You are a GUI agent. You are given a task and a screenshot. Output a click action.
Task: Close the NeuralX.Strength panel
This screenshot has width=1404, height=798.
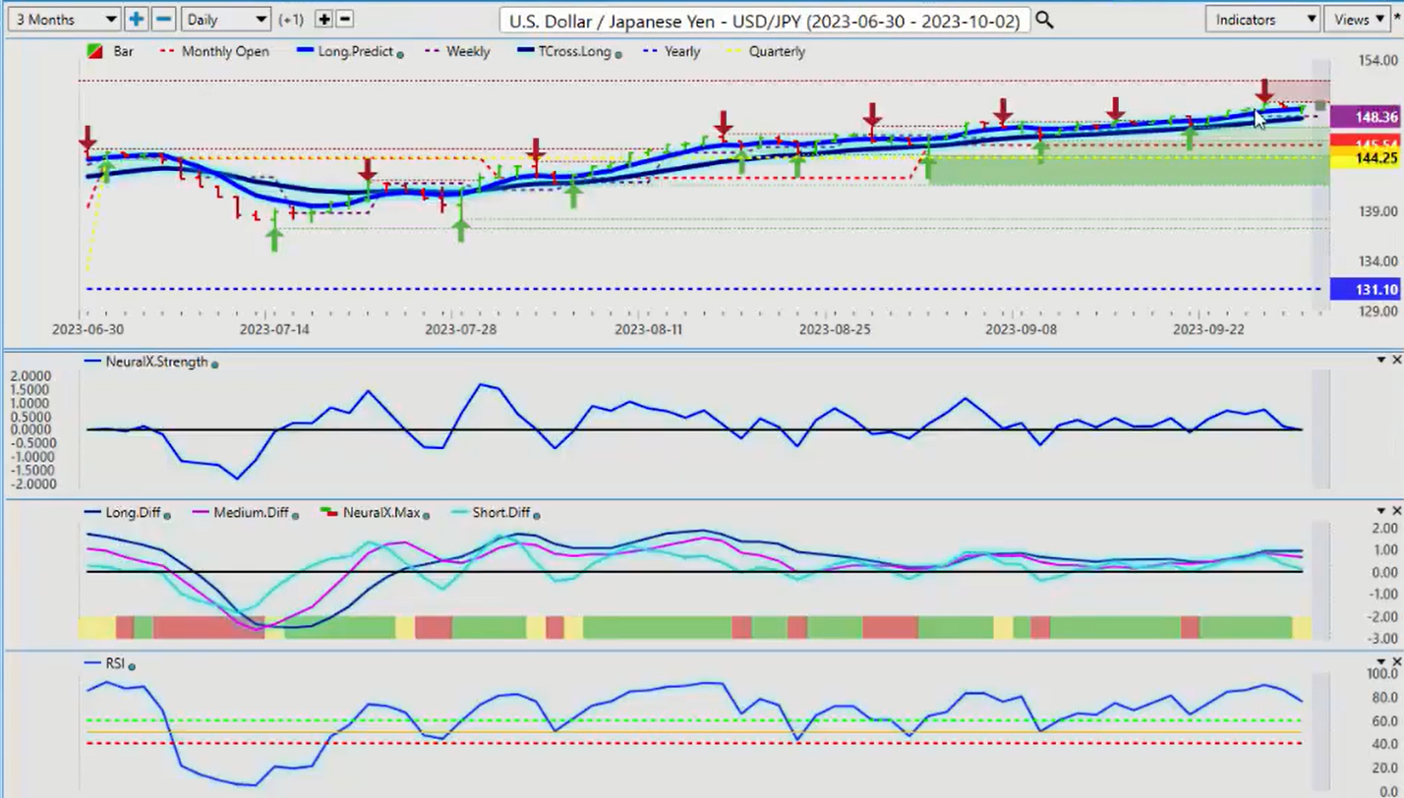(x=1396, y=361)
